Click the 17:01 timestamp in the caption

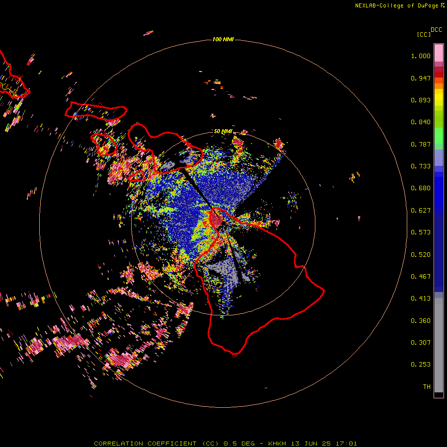coord(346,444)
